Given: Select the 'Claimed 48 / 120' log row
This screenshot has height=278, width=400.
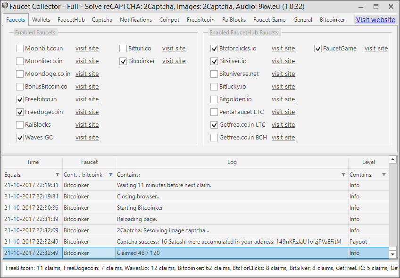Looking at the screenshot, I should pos(196,253).
